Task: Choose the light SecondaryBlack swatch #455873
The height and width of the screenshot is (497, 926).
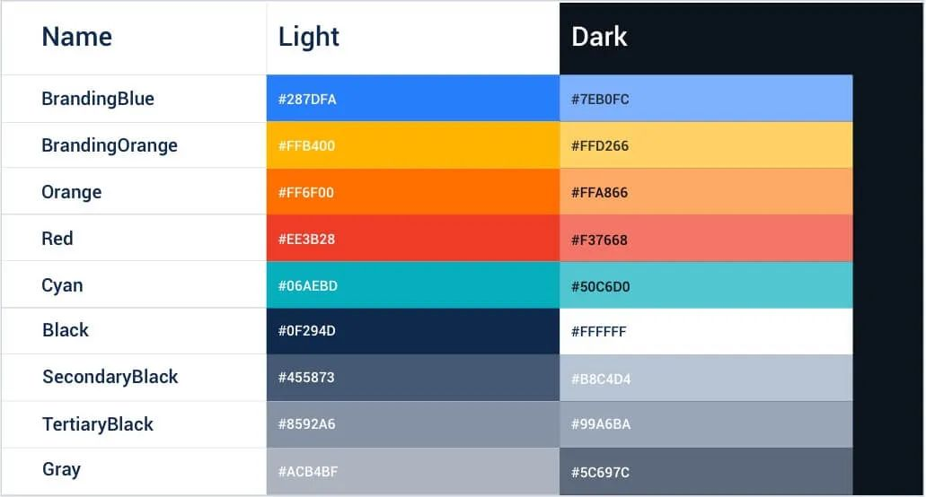Action: (x=412, y=378)
